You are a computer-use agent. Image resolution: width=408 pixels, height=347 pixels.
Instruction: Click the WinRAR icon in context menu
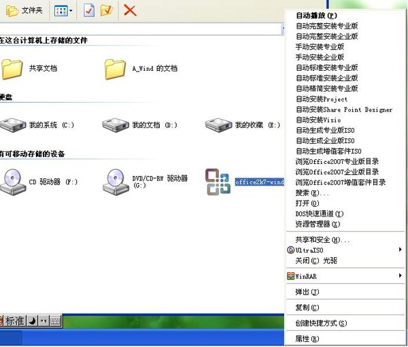point(290,276)
